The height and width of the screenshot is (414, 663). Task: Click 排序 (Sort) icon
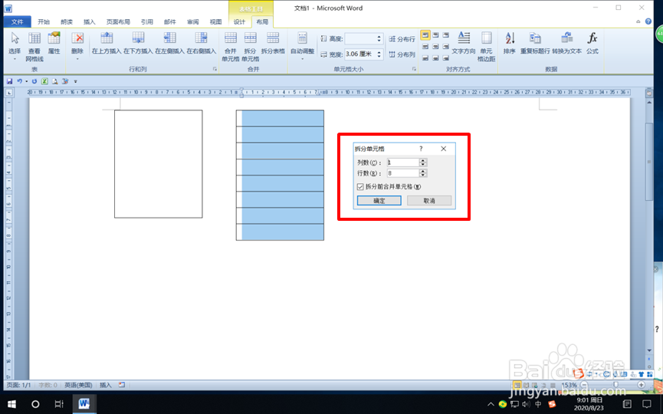coord(510,44)
